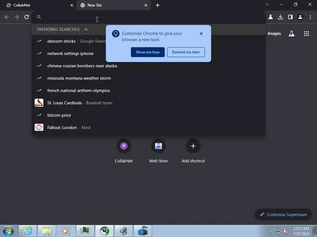This screenshot has width=317, height=237.
Task: Close the New Tab tab
Action: coord(146,5)
